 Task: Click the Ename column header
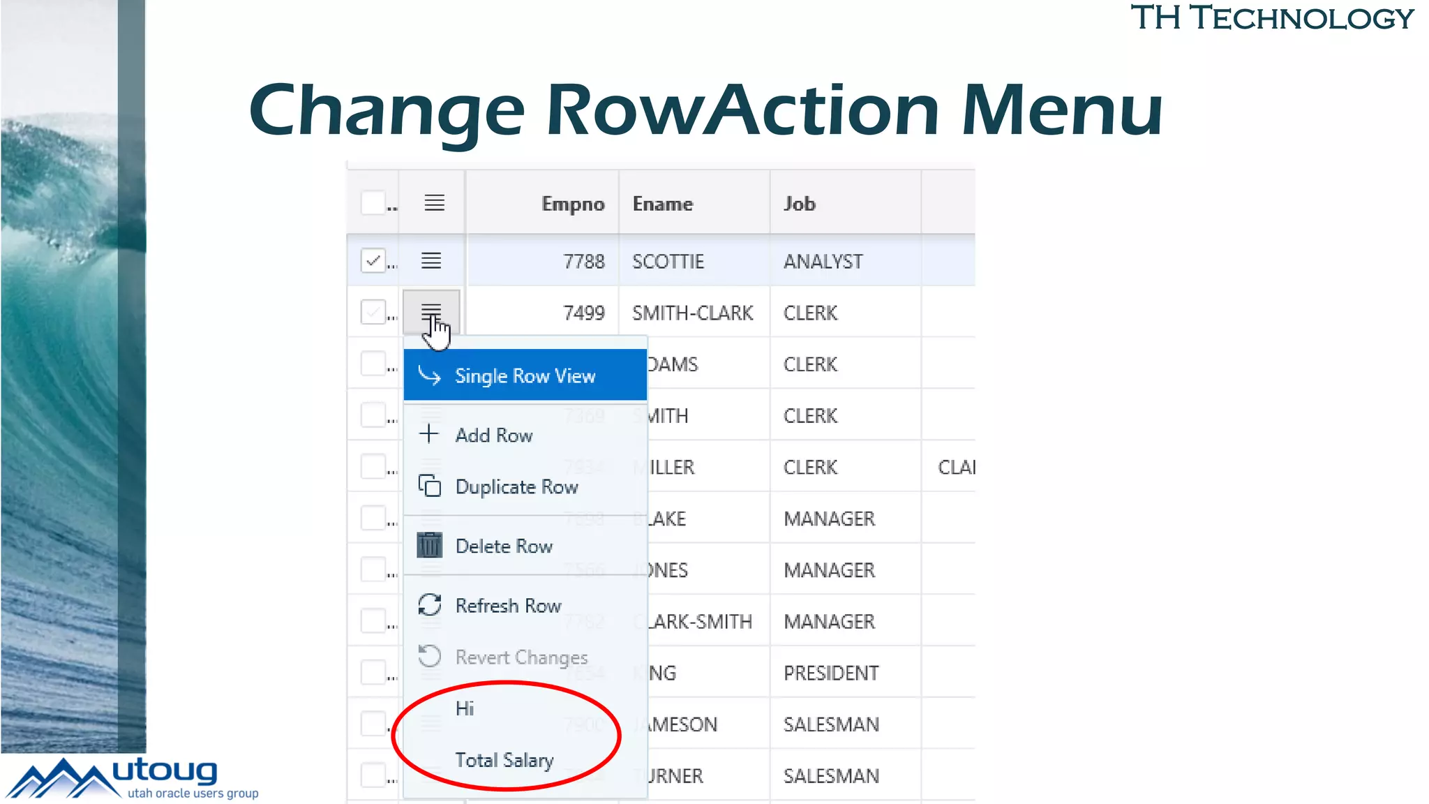click(694, 203)
